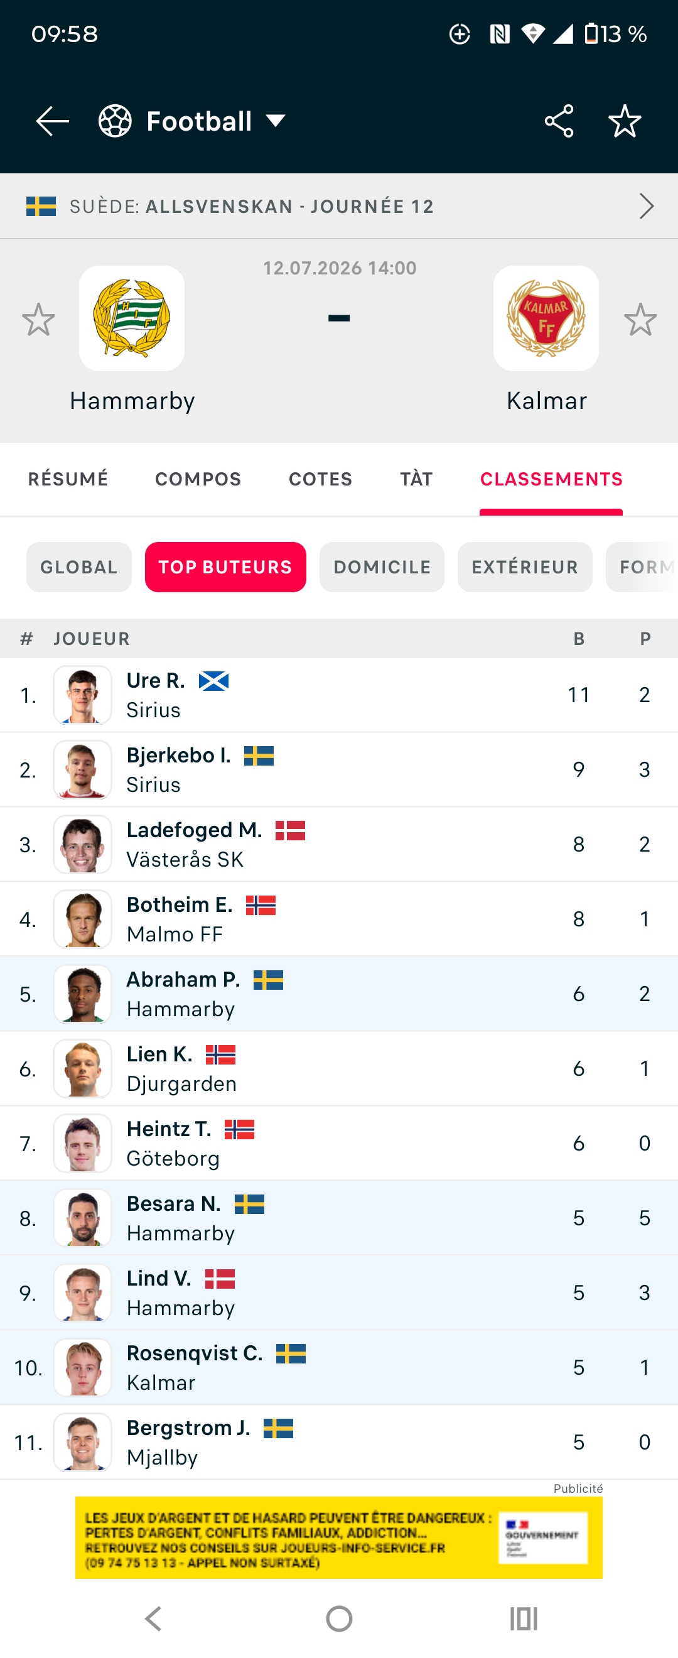Tap the Android recent apps button
The image size is (678, 1658).
pyautogui.click(x=524, y=1618)
